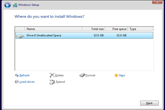Click the Windows Setup title icon
The height and width of the screenshot is (110, 165).
coord(15,5)
